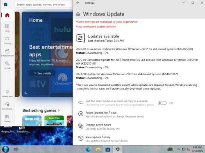Open the Gaming section in Store sidebar

(7, 40)
